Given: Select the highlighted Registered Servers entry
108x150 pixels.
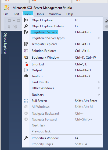Looking at the screenshot, I should (x=62, y=32).
